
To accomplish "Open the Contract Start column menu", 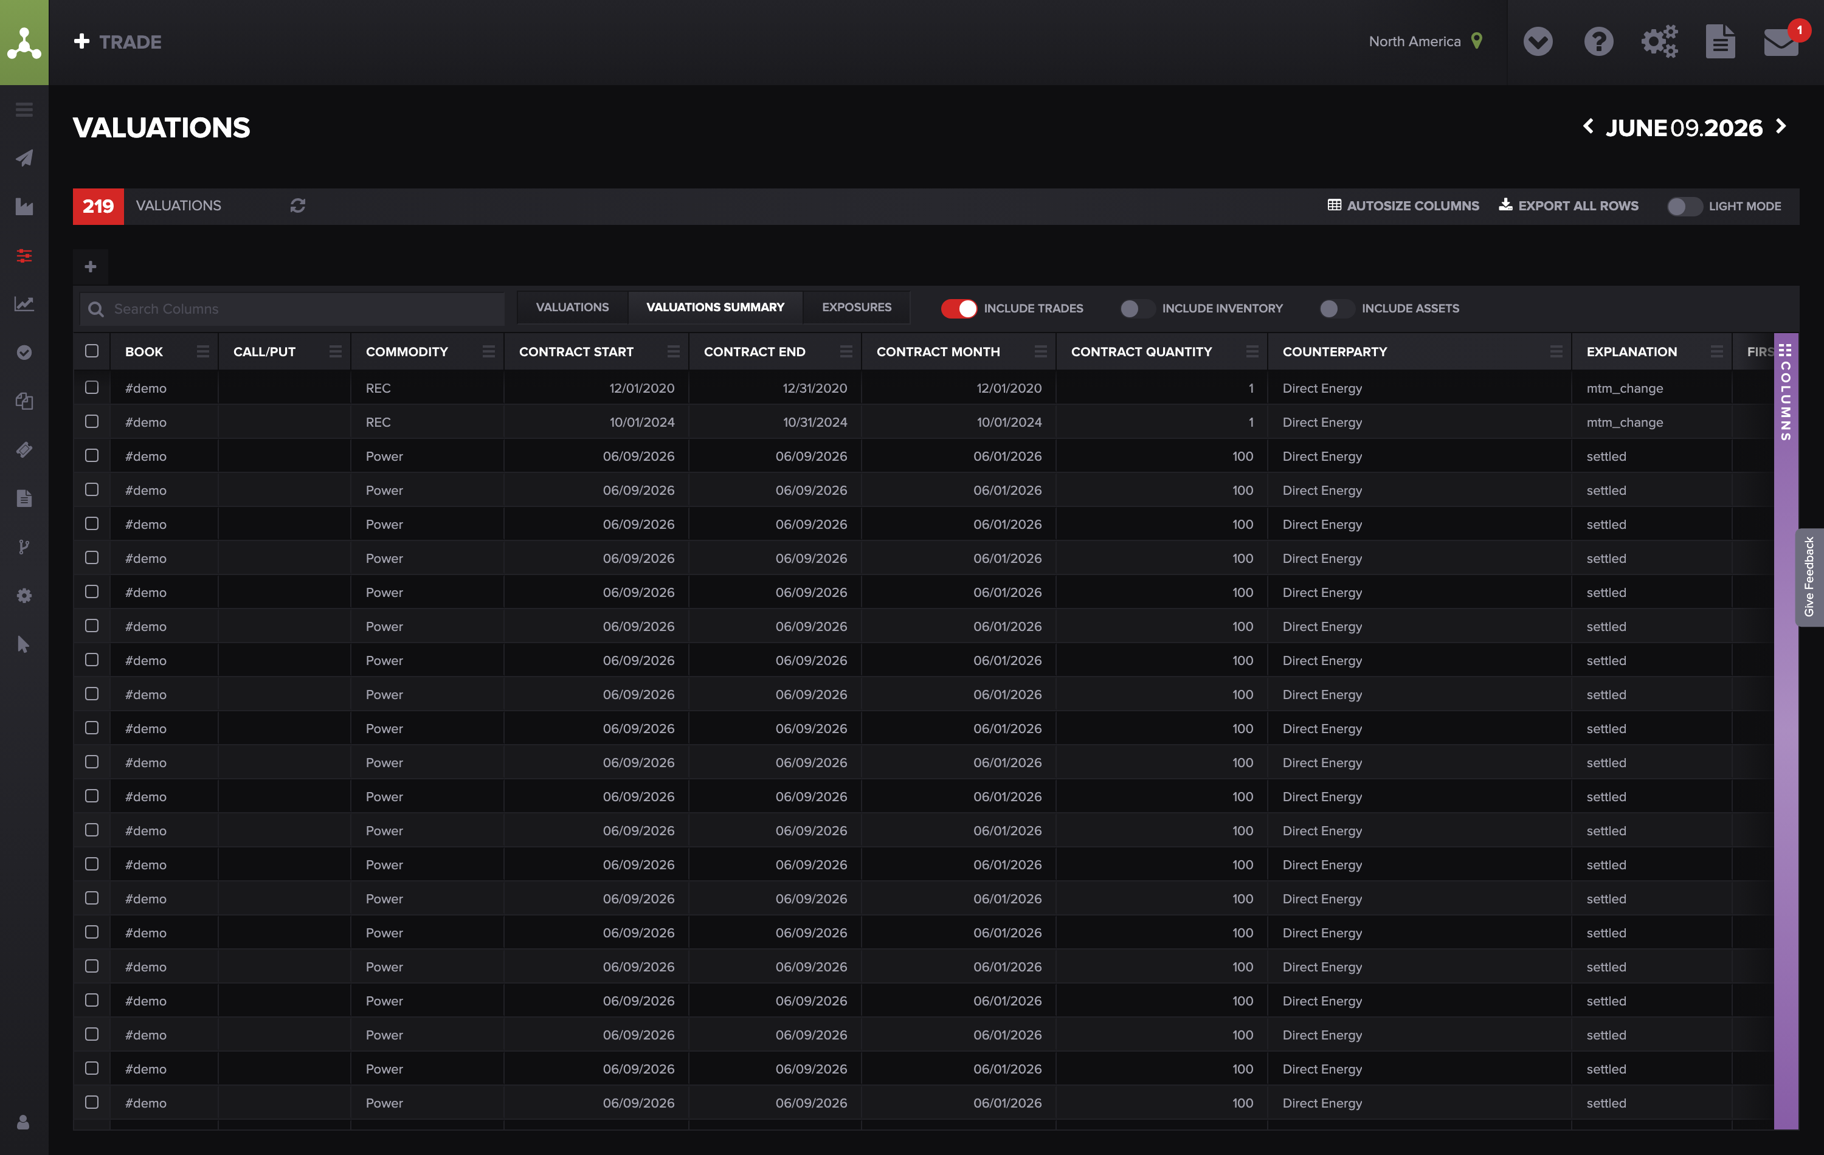I will (674, 351).
